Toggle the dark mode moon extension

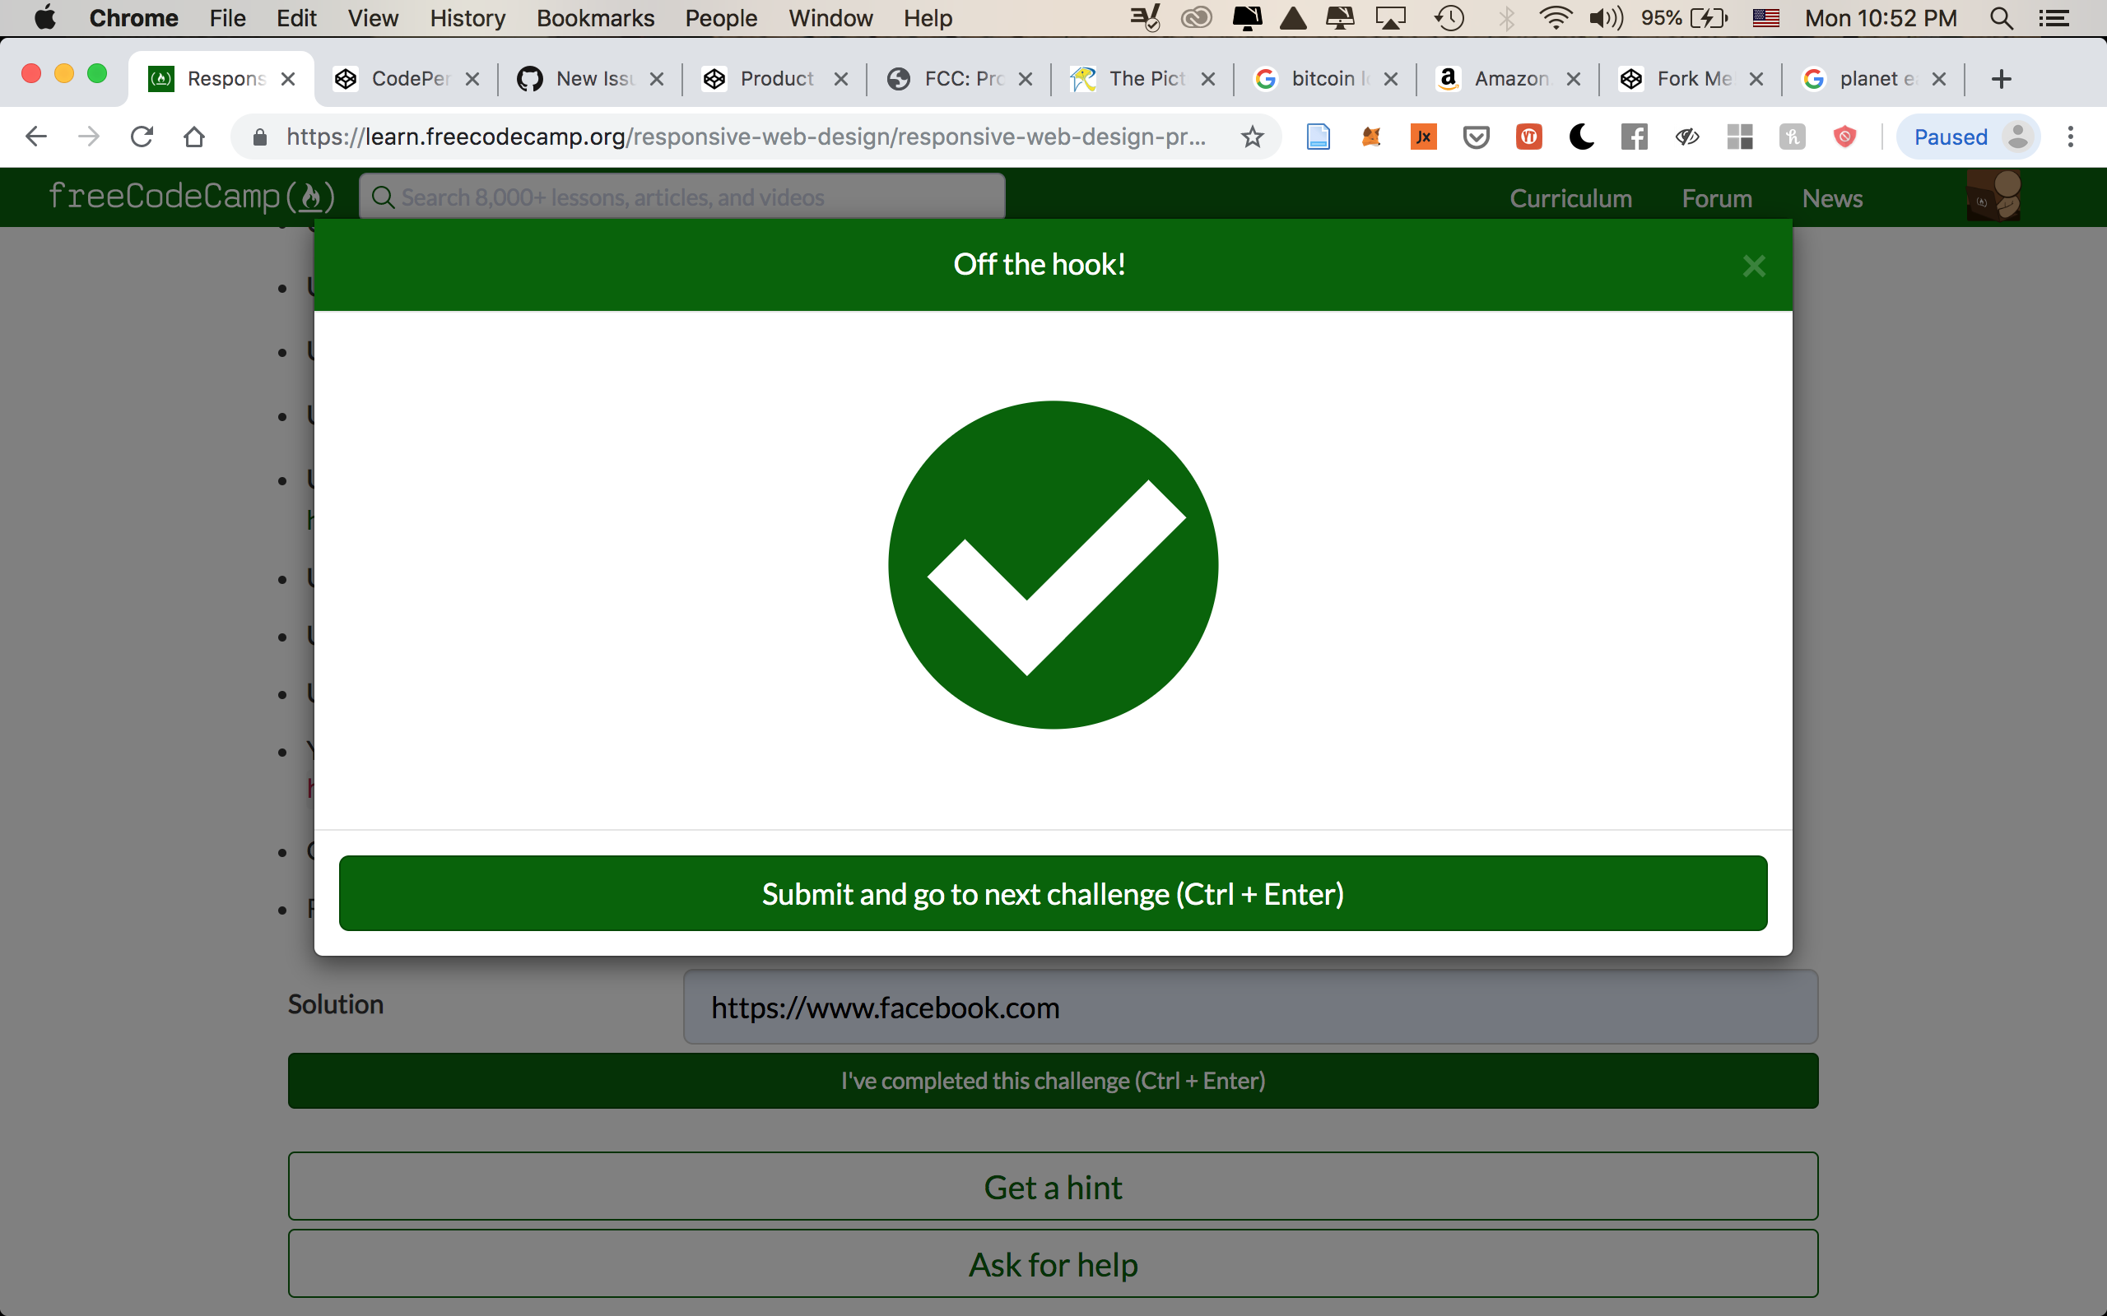point(1581,137)
